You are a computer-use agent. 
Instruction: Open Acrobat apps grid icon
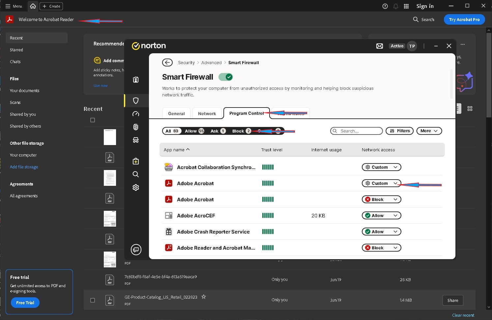[x=406, y=6]
